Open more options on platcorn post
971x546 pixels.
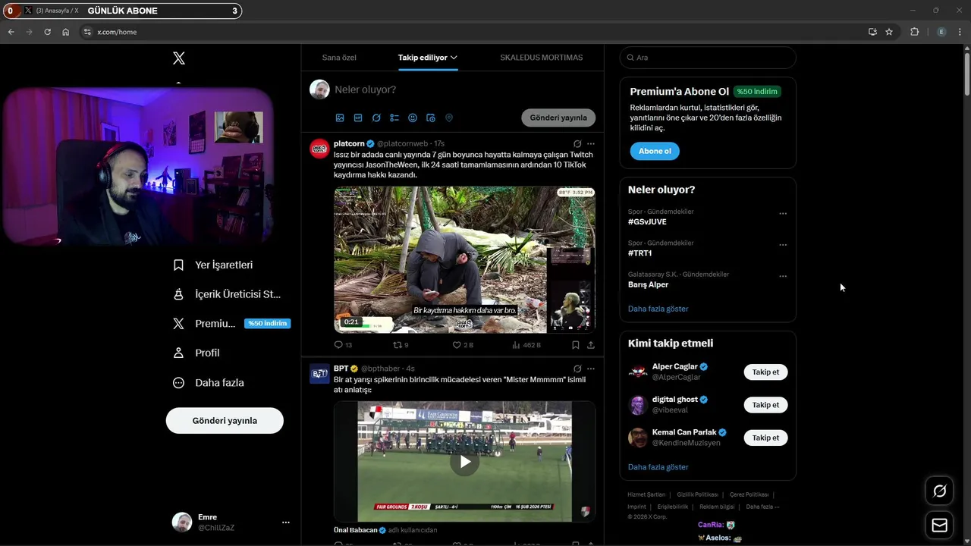pos(591,143)
